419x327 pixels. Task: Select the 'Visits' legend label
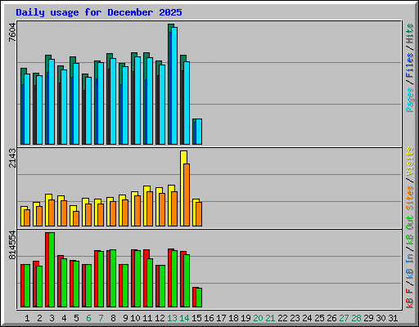click(x=410, y=161)
